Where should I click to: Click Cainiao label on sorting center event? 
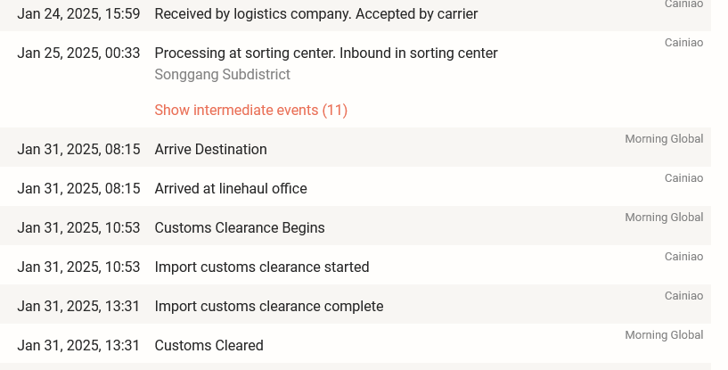point(684,42)
